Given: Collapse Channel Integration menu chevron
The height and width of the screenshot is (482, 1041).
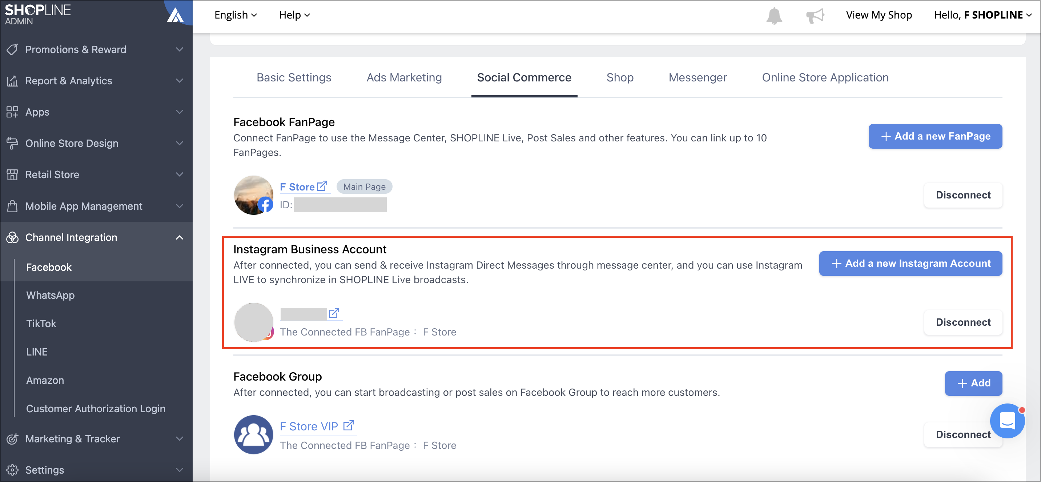Looking at the screenshot, I should click(x=180, y=238).
